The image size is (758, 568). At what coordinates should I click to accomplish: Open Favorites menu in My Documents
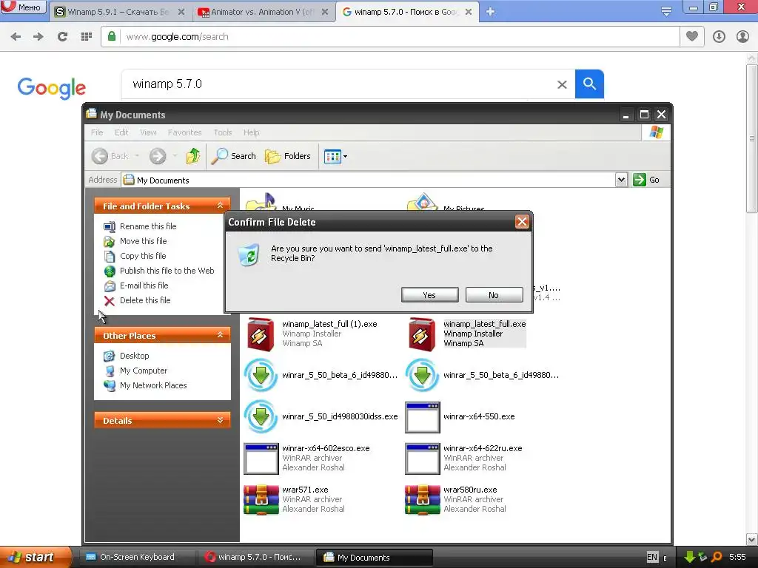pyautogui.click(x=184, y=132)
